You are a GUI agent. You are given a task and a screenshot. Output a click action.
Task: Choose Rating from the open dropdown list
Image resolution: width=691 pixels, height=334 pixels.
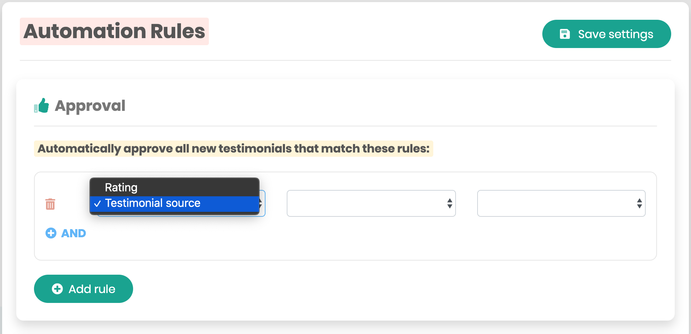pyautogui.click(x=121, y=187)
